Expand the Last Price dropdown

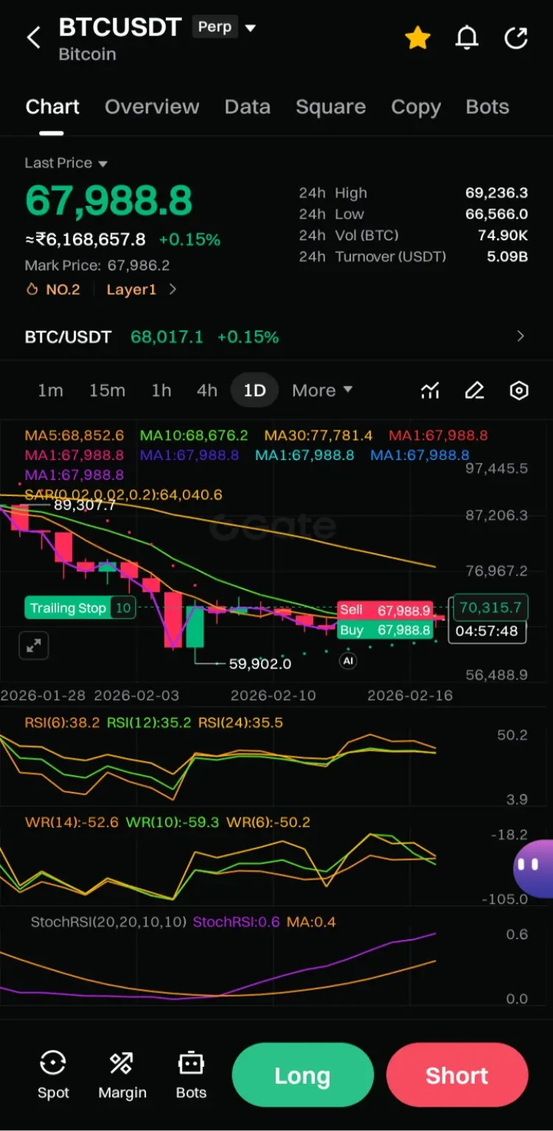click(x=66, y=163)
